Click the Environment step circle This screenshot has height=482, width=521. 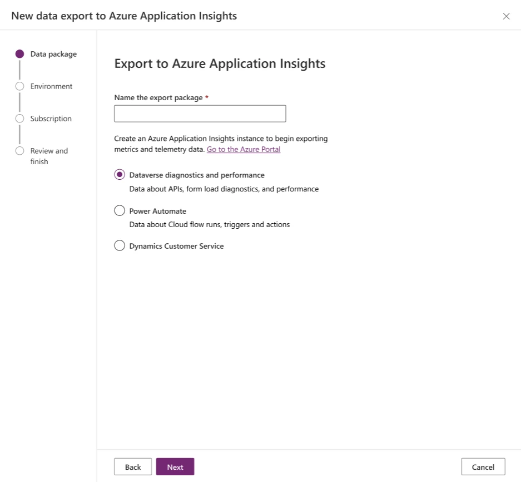coord(20,86)
